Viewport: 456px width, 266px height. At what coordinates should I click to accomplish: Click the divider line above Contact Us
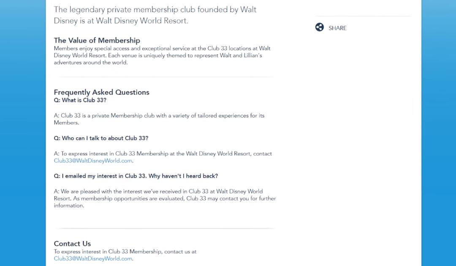pos(164,228)
